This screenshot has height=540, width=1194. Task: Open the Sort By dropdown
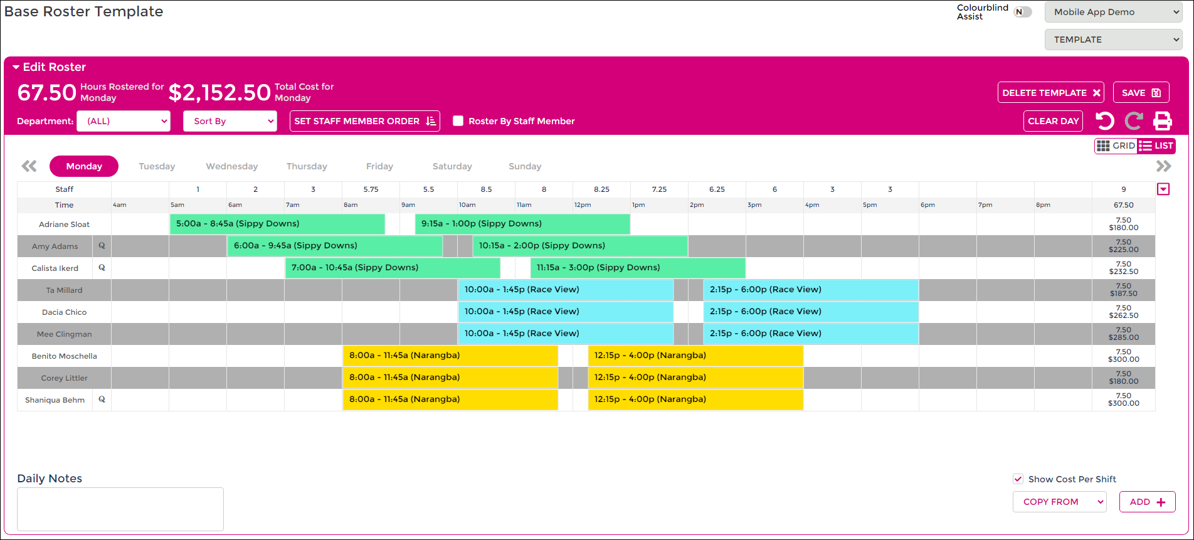pyautogui.click(x=230, y=121)
